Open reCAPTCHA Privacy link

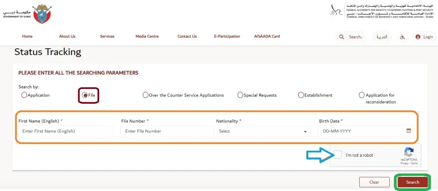pyautogui.click(x=405, y=163)
